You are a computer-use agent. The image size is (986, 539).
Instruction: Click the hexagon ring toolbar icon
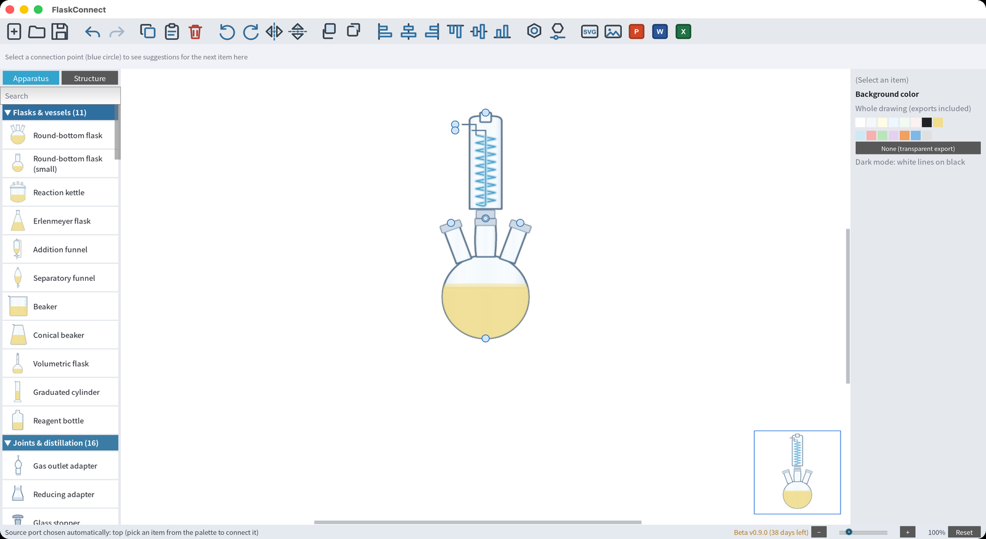coord(534,31)
